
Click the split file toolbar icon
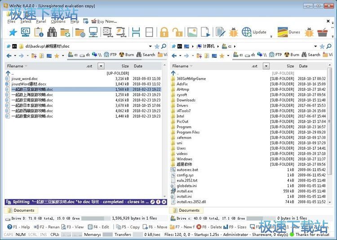tap(136, 32)
